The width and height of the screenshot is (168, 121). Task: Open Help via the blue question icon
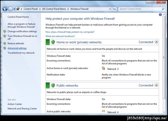160,14
